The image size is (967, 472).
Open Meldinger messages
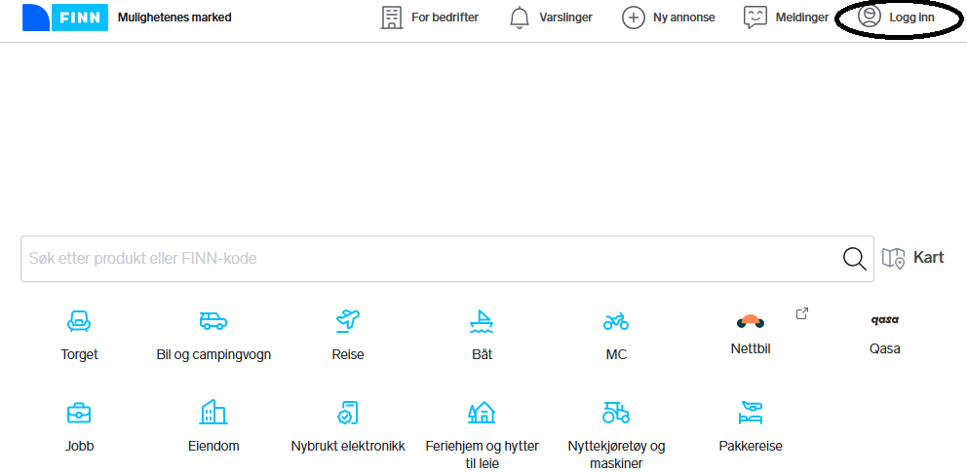(x=786, y=18)
